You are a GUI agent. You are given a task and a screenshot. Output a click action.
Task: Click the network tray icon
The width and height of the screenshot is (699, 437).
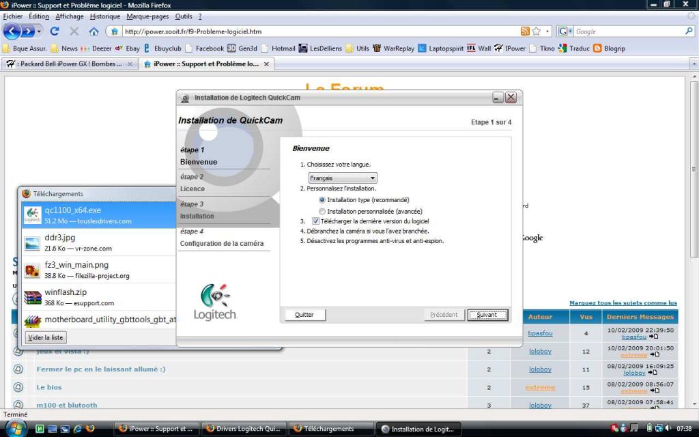point(659,429)
